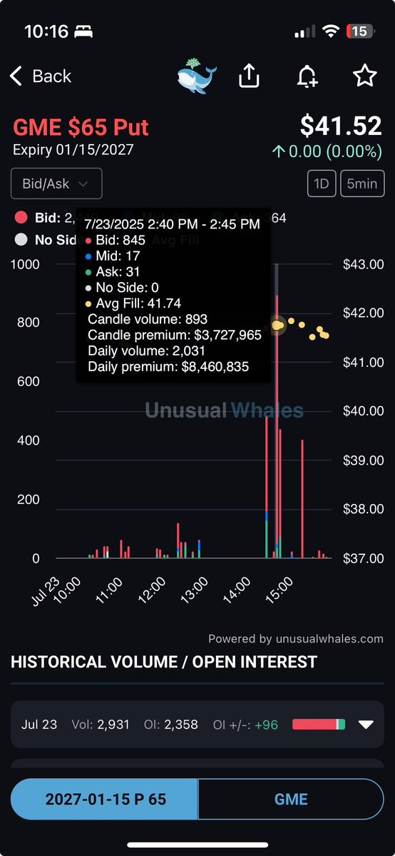395x856 pixels.
Task: Tap the $41.52 price value
Action: pos(341,126)
